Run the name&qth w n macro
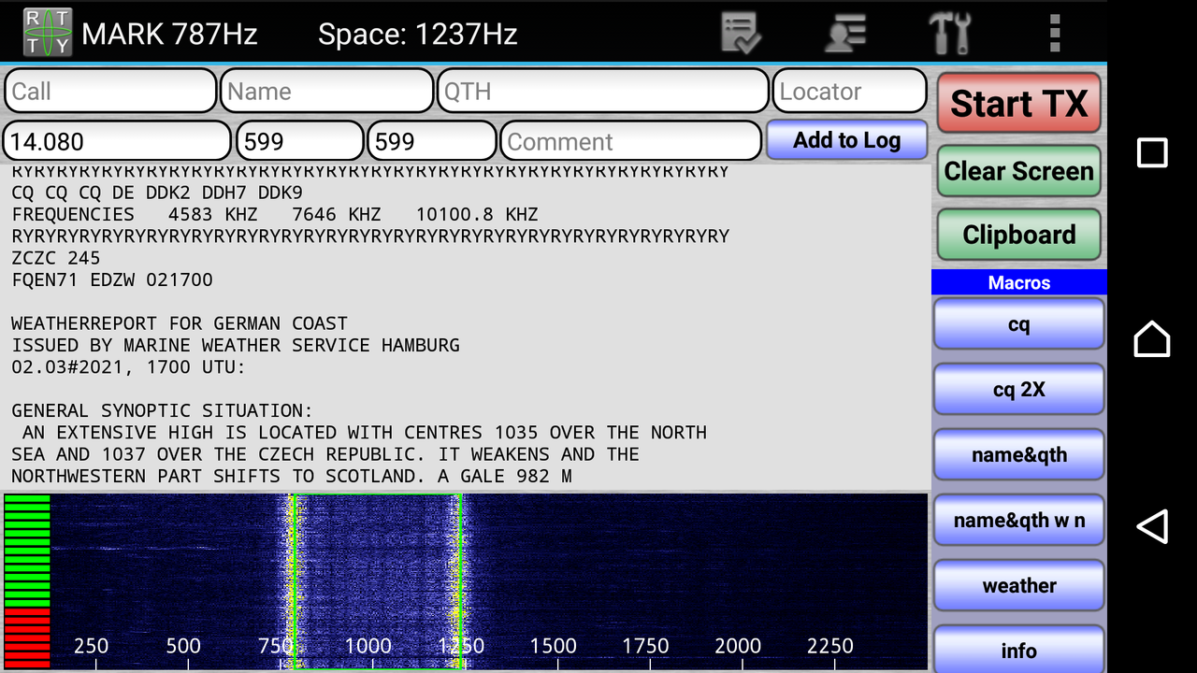This screenshot has width=1197, height=673. click(1019, 521)
